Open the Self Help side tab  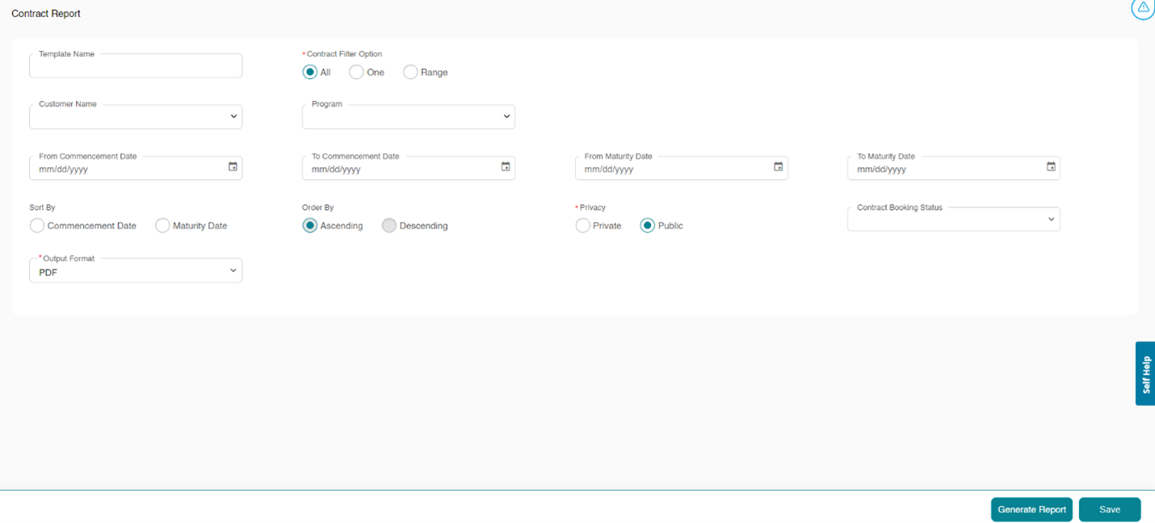(x=1145, y=374)
